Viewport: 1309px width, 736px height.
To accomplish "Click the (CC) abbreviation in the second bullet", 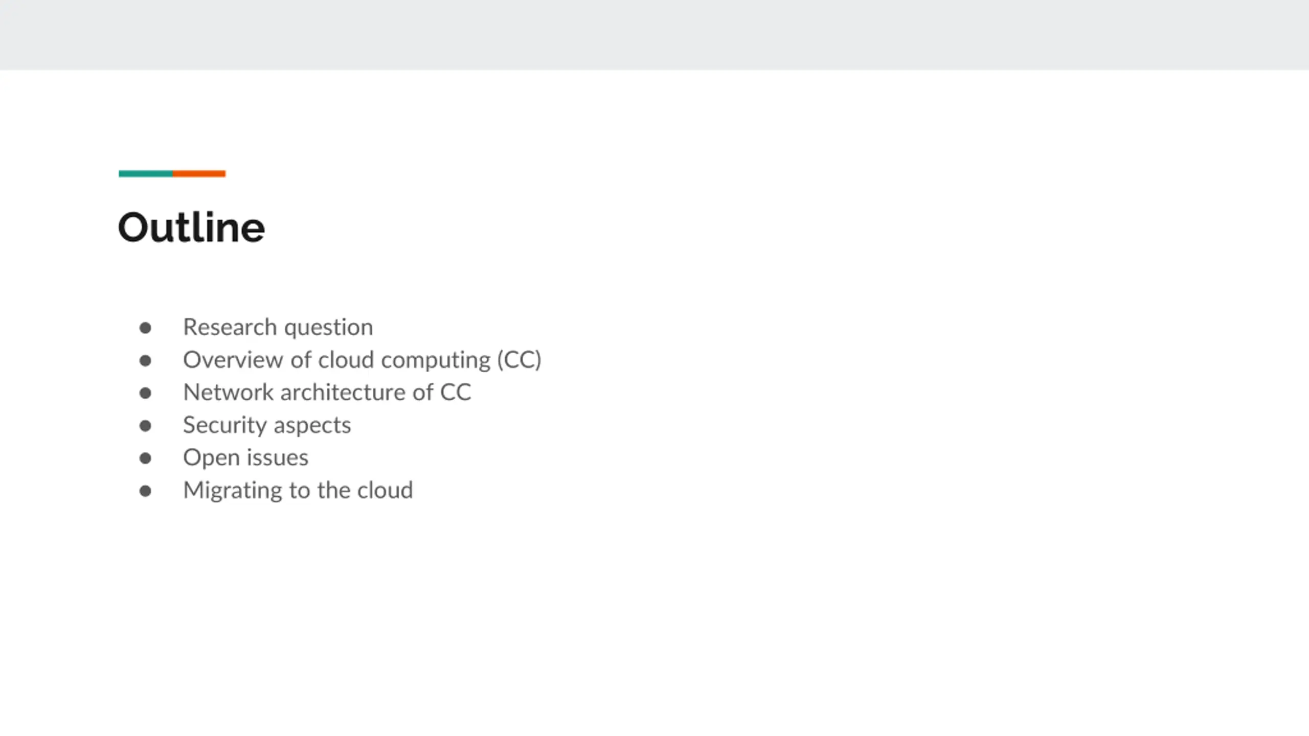I will point(519,360).
